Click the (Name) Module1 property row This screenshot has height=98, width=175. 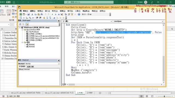[39, 69]
